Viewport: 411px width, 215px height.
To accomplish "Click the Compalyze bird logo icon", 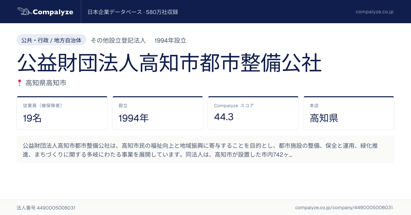I will [x=24, y=12].
